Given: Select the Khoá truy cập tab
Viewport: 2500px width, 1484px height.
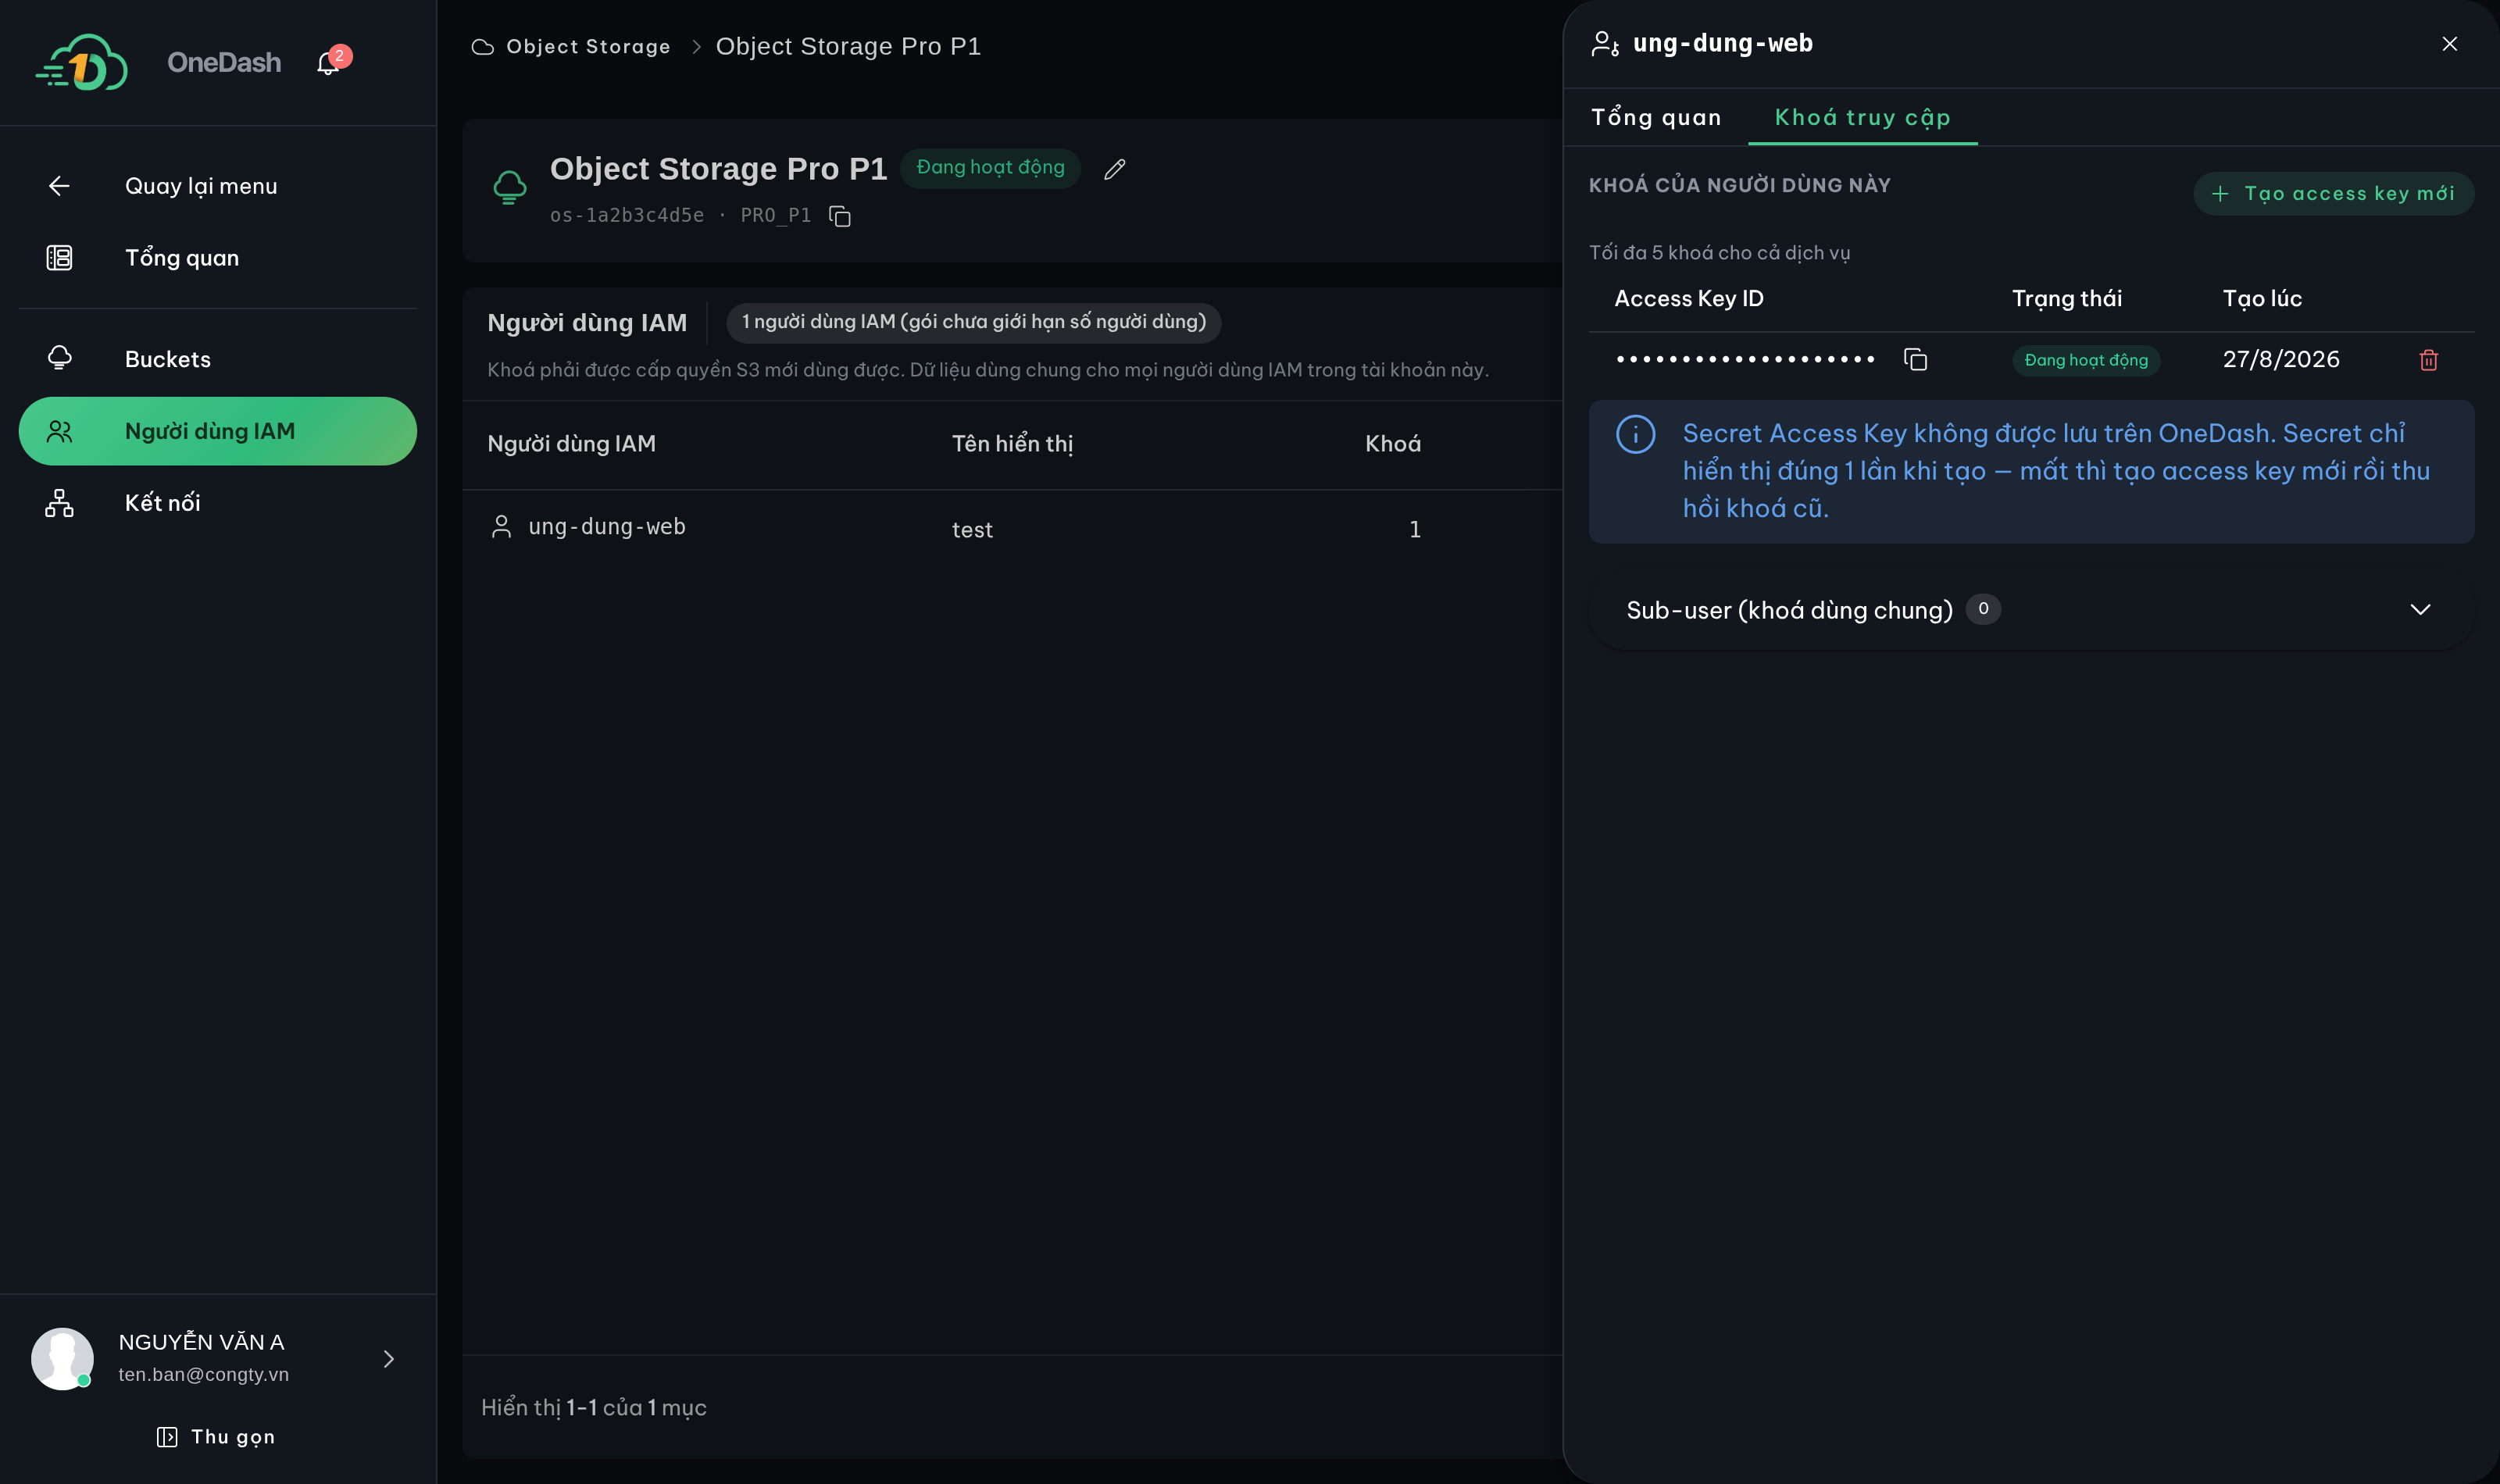Looking at the screenshot, I should coord(1862,118).
